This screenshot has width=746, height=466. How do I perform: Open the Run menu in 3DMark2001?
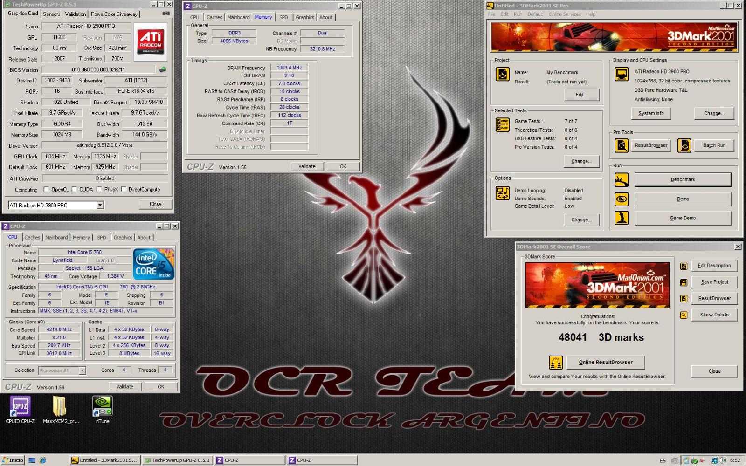[518, 14]
